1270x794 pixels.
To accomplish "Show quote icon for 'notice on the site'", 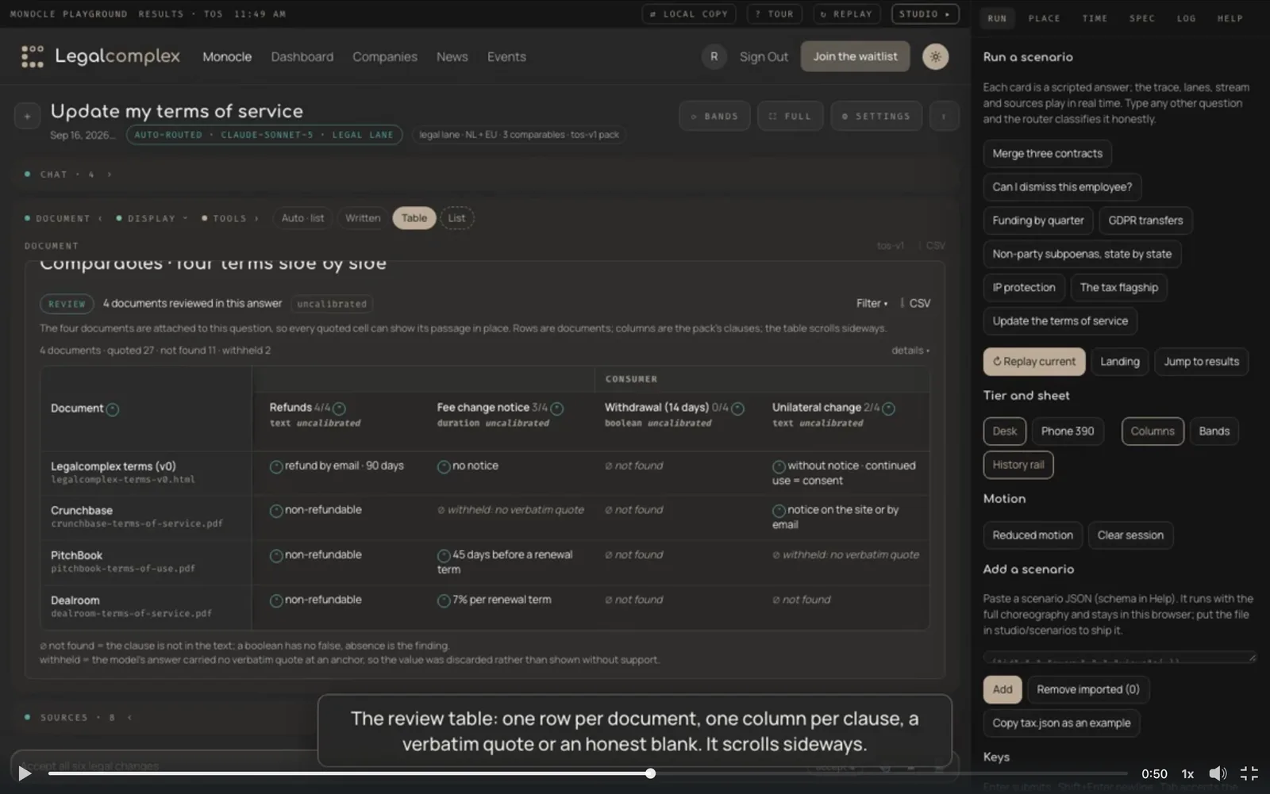I will (x=779, y=511).
